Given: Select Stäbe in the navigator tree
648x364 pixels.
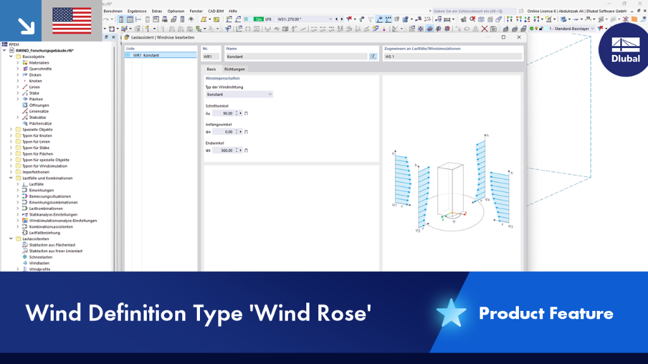Looking at the screenshot, I should [34, 94].
